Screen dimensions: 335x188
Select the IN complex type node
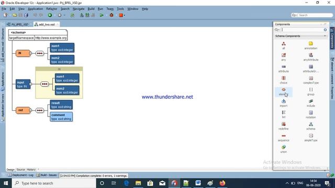(x=23, y=53)
